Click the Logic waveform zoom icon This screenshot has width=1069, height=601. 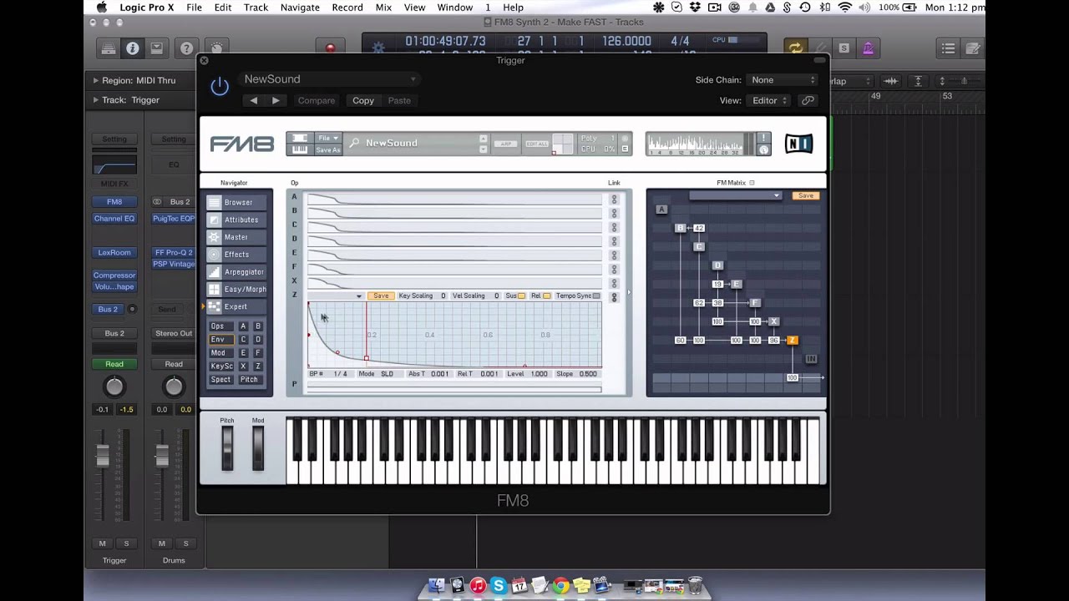pos(891,81)
